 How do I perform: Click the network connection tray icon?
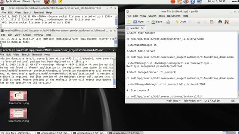[199, 1]
